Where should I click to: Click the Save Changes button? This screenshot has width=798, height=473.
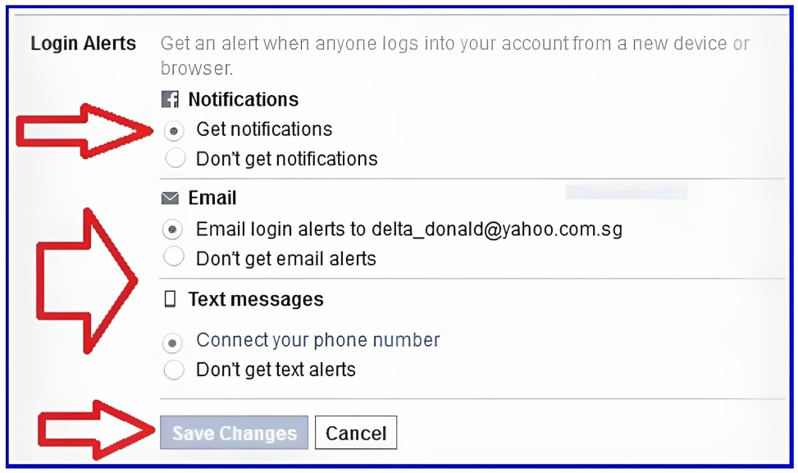click(x=234, y=433)
